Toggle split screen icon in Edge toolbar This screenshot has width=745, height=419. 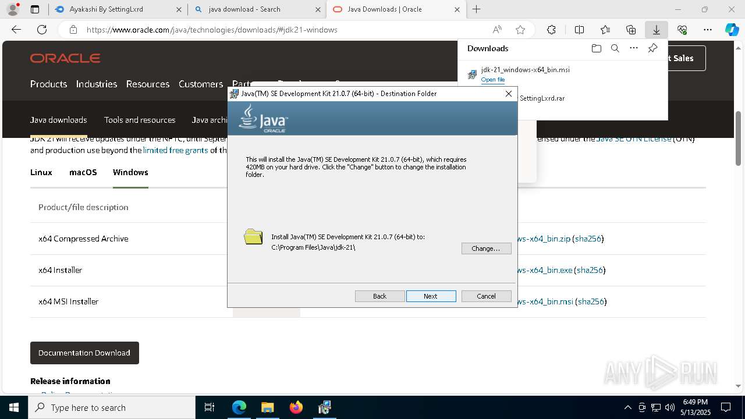point(579,30)
